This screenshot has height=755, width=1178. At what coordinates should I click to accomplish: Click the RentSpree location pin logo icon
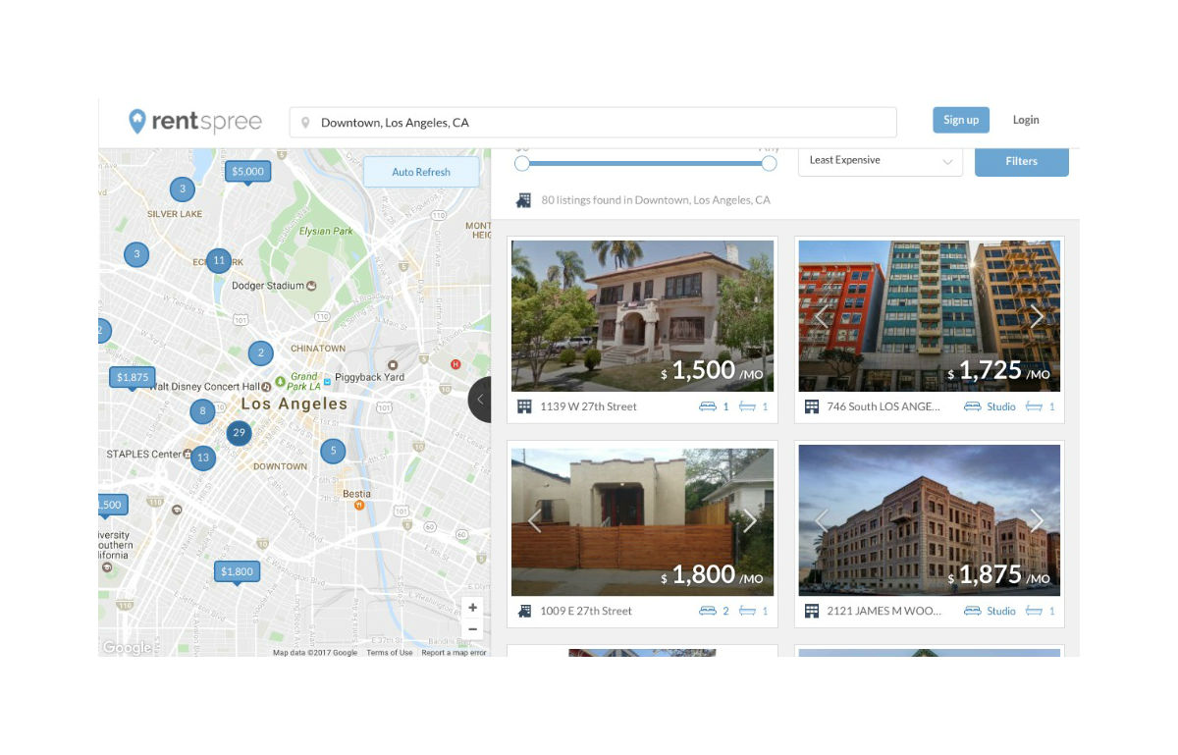click(138, 120)
